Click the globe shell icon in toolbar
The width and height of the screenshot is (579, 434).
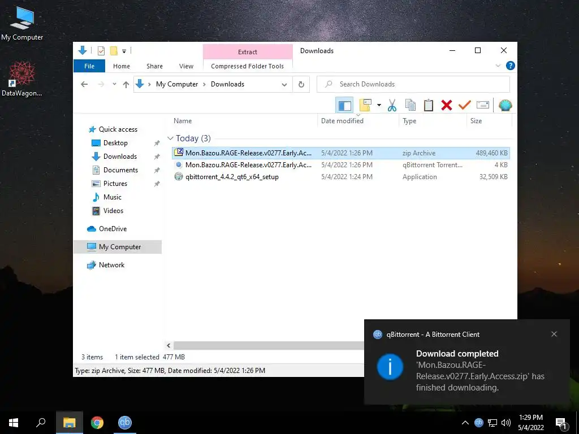point(505,105)
